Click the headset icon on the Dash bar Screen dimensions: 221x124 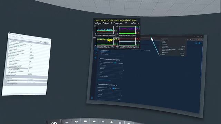point(67,122)
